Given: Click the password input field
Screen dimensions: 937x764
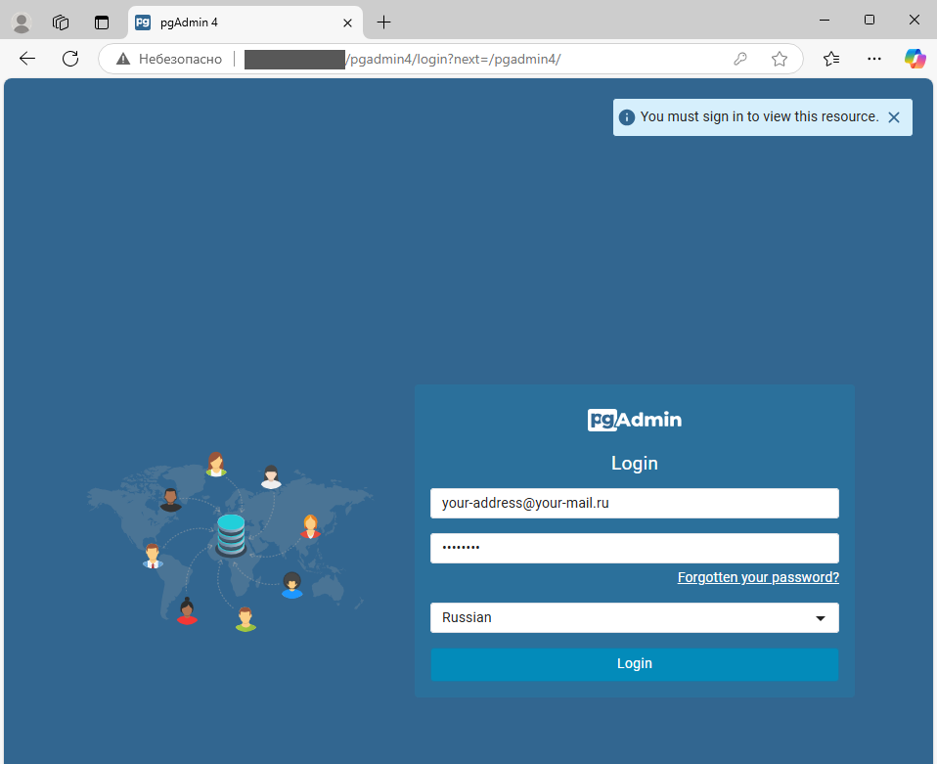Looking at the screenshot, I should [x=635, y=548].
